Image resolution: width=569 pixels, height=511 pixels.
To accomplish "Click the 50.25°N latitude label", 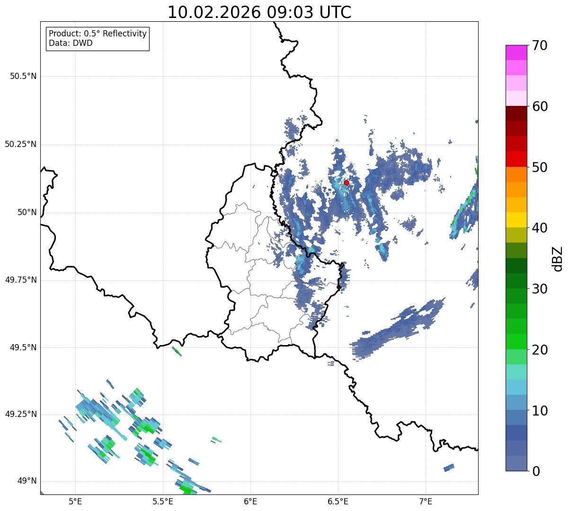I will point(21,144).
